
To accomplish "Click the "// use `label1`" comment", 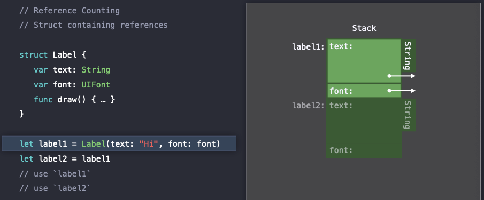I will tap(55, 173).
